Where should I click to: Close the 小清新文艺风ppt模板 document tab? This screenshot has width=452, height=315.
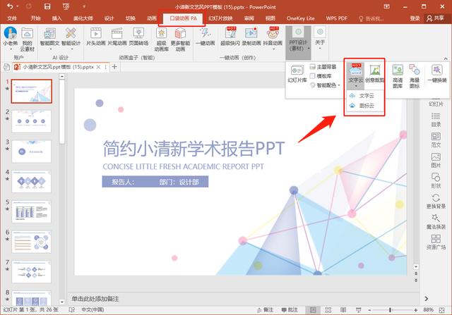tap(98, 67)
